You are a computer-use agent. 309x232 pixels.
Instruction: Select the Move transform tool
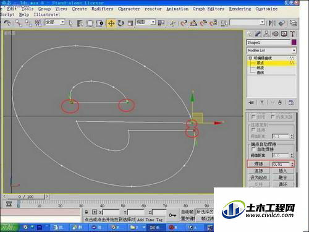point(111,24)
